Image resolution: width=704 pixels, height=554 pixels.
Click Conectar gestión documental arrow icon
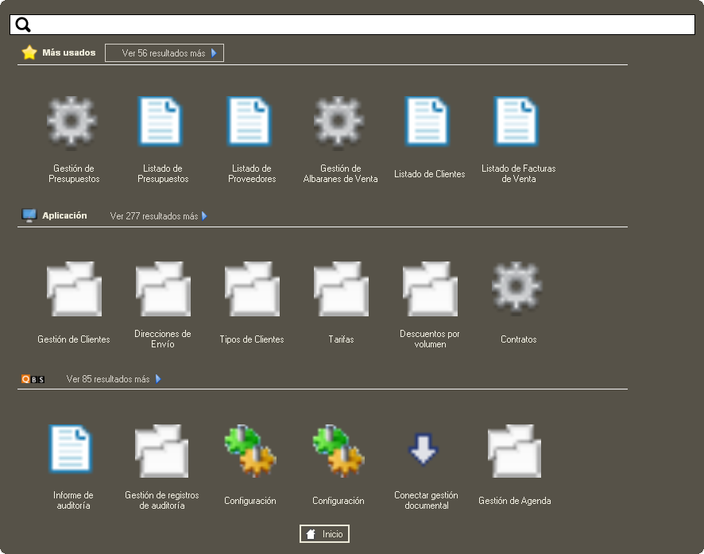424,450
